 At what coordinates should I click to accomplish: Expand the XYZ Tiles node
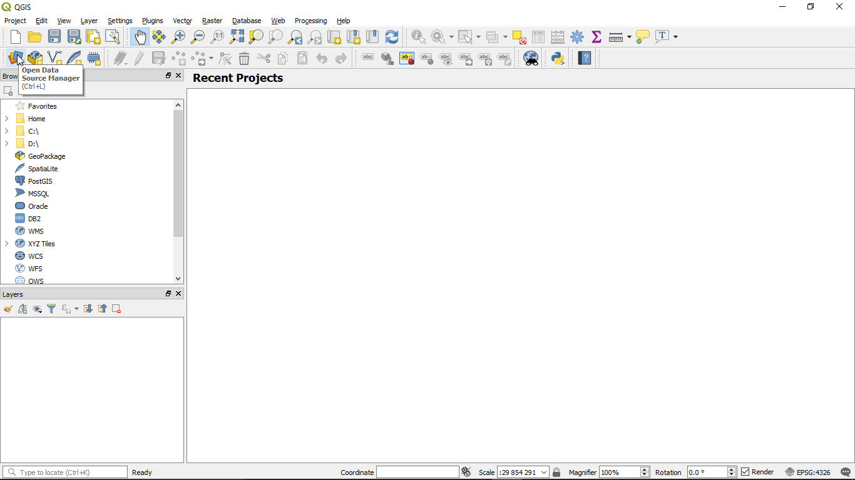[x=7, y=244]
